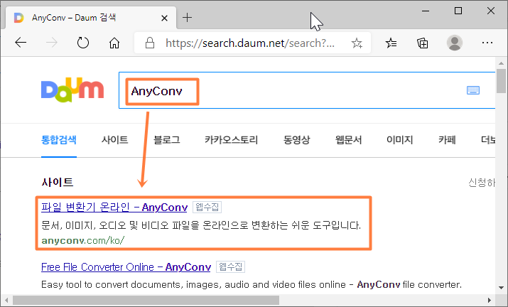Viewport: 508px width, 307px height.
Task: Switch to the 블로그 tab
Action: 166,140
